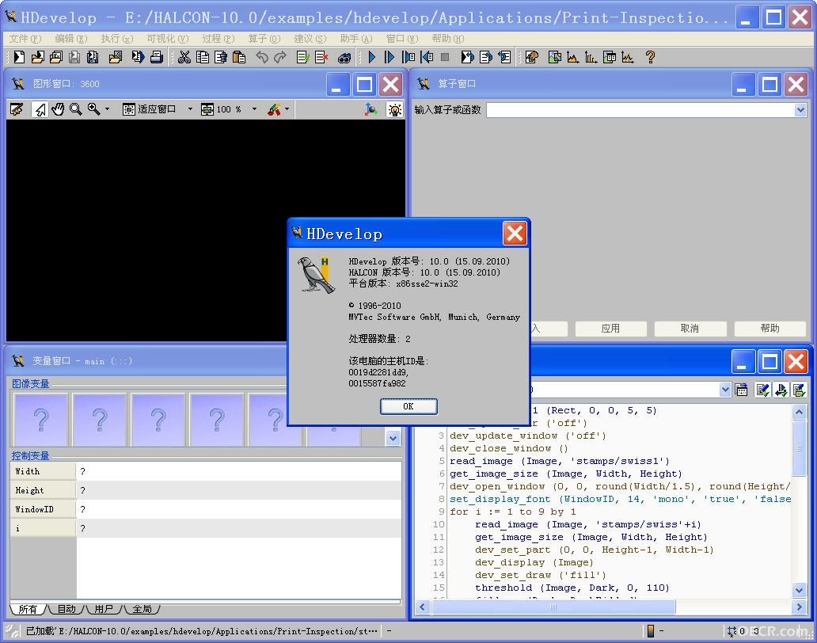Viewport: 817px width, 643px height.
Task: Click the 帮助 button in operator window
Action: 769,329
